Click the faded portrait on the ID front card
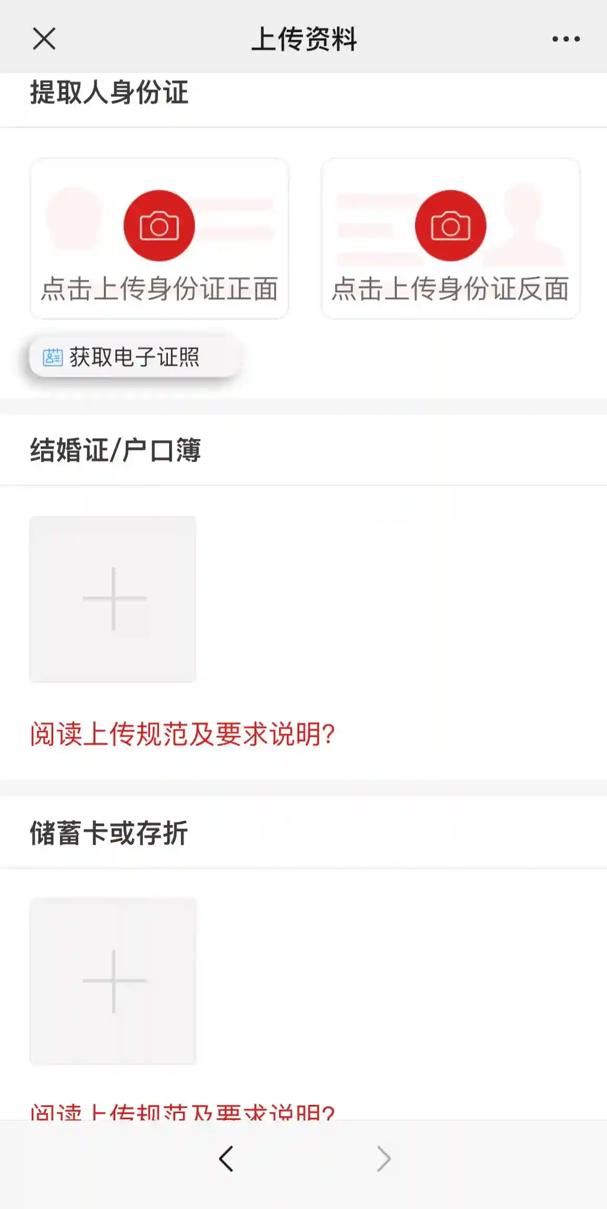607x1209 pixels. coord(75,218)
